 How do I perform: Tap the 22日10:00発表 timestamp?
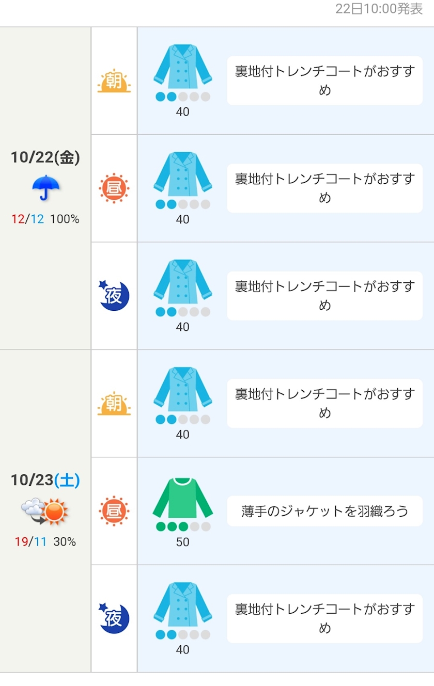(379, 9)
